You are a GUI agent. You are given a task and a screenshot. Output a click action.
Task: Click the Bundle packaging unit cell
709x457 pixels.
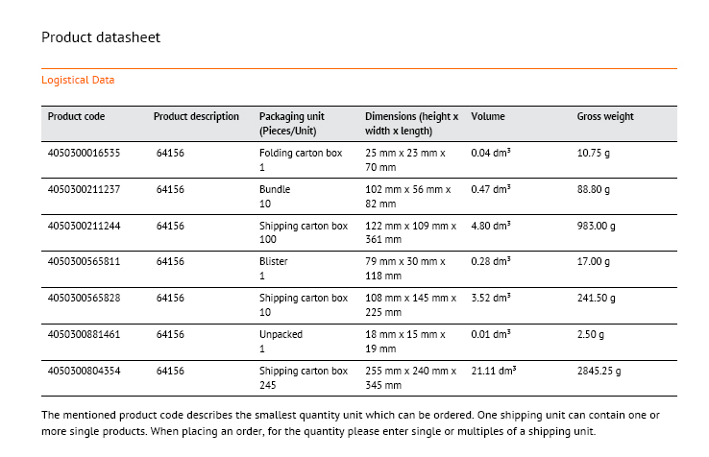click(x=275, y=196)
